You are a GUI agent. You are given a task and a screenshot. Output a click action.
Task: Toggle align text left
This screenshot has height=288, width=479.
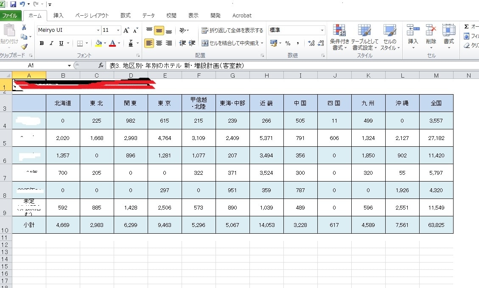pyautogui.click(x=149, y=43)
